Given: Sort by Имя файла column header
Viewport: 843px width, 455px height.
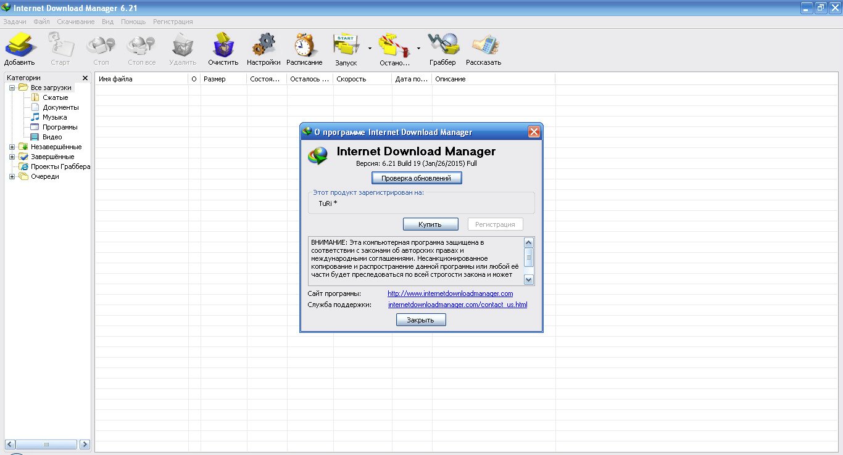Looking at the screenshot, I should tap(141, 79).
